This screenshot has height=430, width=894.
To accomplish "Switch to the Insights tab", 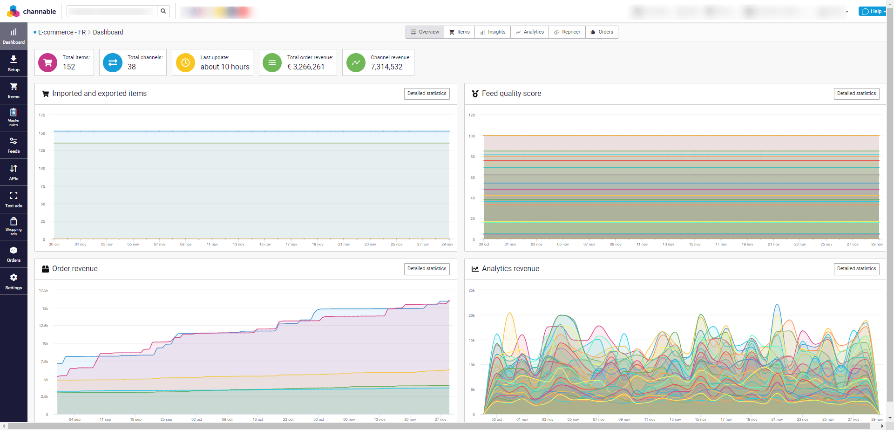I will (x=492, y=32).
